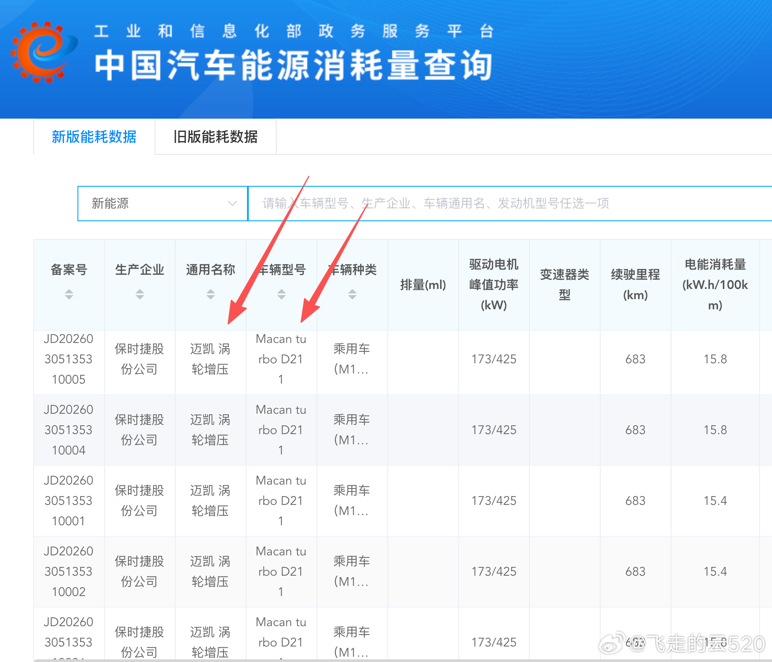Select record number ending in 10005
Image resolution: width=772 pixels, height=662 pixels.
tap(69, 359)
